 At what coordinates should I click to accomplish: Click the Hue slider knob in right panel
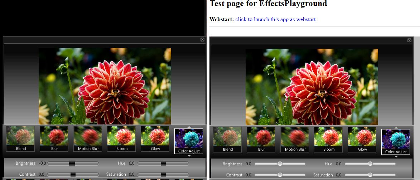click(370, 164)
